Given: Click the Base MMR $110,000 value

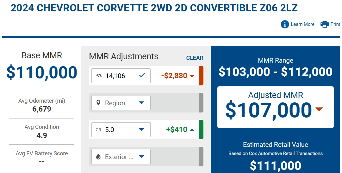Looking at the screenshot, I should [x=42, y=72].
